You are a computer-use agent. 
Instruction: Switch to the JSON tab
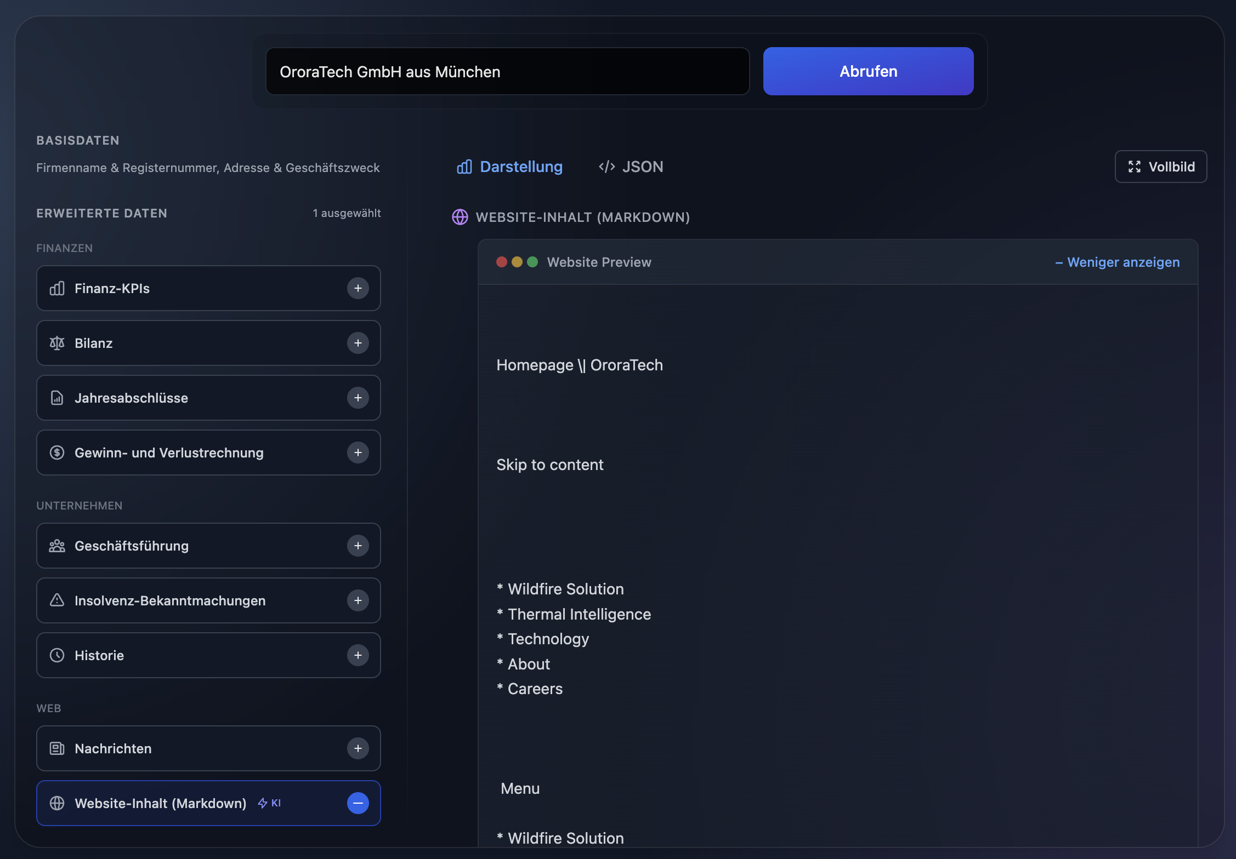[631, 167]
